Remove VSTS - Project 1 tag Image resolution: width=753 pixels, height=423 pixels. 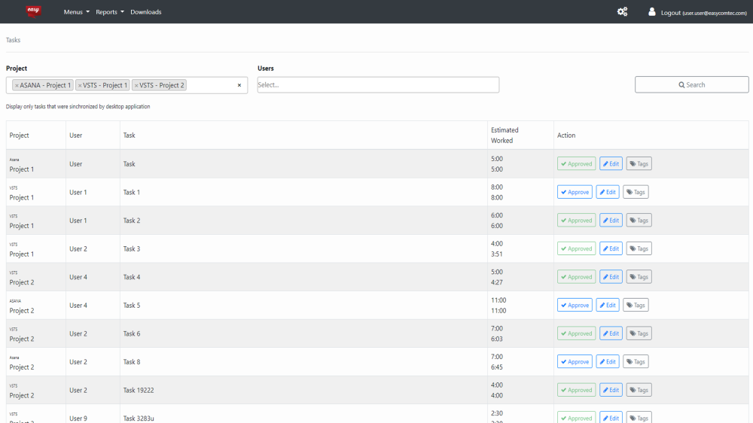pos(80,86)
